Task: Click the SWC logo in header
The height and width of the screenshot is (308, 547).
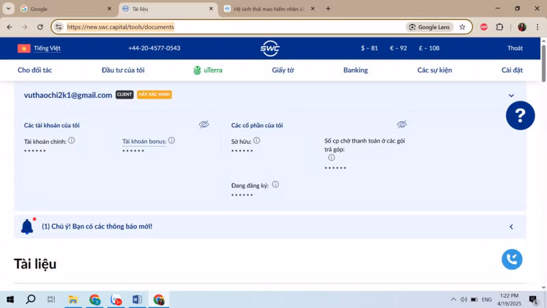Action: [270, 48]
